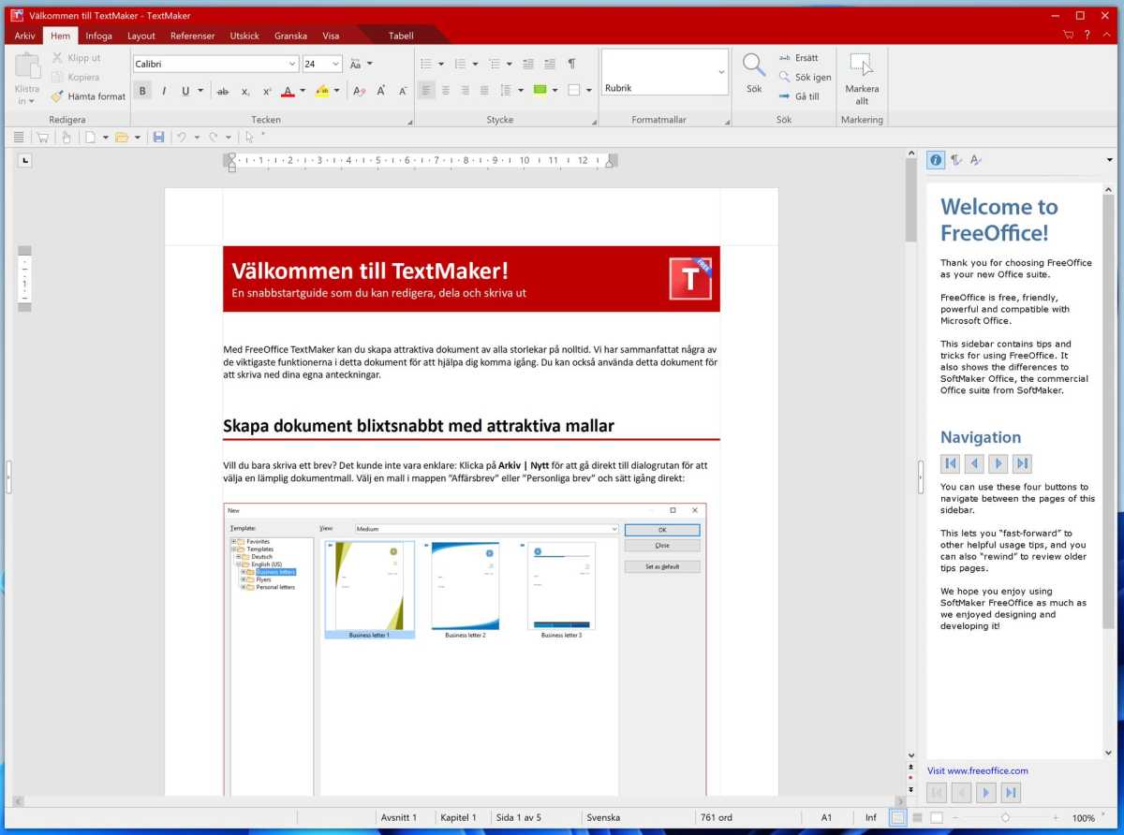
Task: Select the sidebar info icon
Action: click(936, 160)
